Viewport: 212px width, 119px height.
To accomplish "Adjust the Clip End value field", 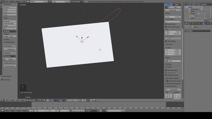I will click(173, 34).
